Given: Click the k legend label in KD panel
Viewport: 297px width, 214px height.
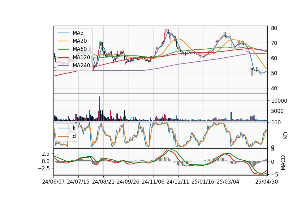Looking at the screenshot, I should (74, 128).
